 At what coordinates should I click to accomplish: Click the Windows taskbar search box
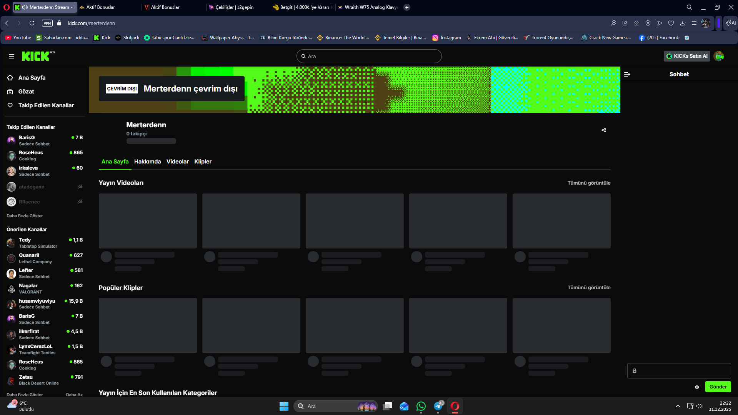coord(336,406)
